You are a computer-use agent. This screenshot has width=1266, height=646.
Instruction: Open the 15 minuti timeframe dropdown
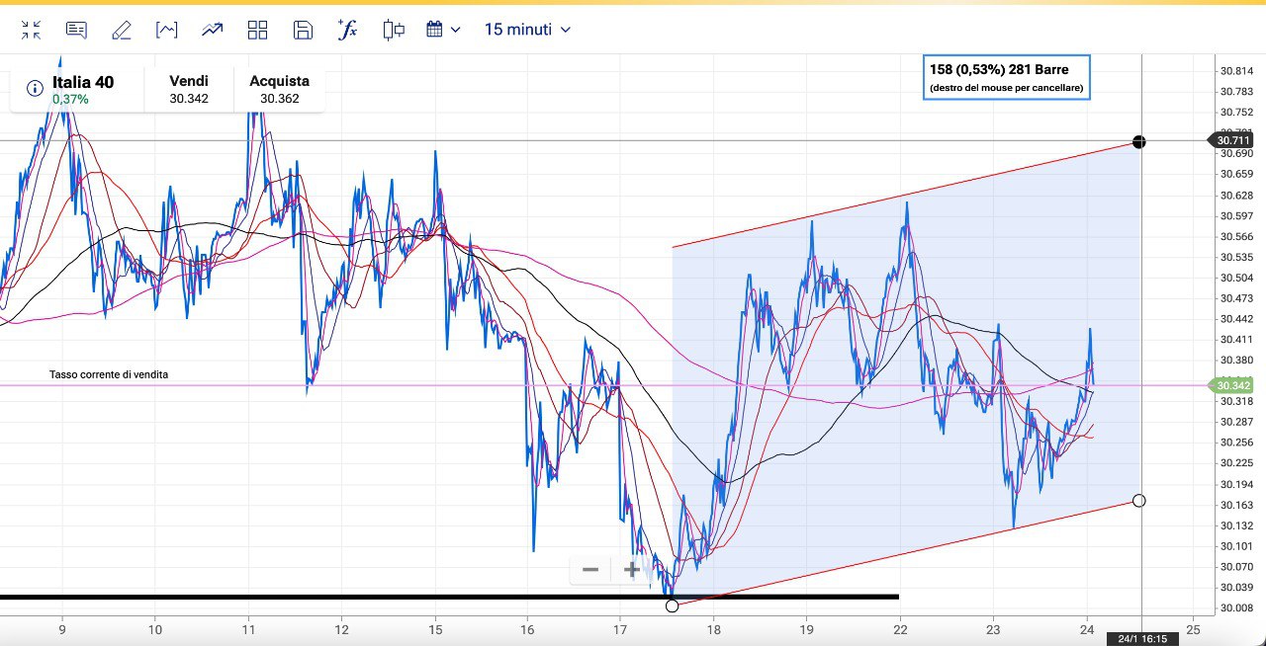tap(527, 30)
